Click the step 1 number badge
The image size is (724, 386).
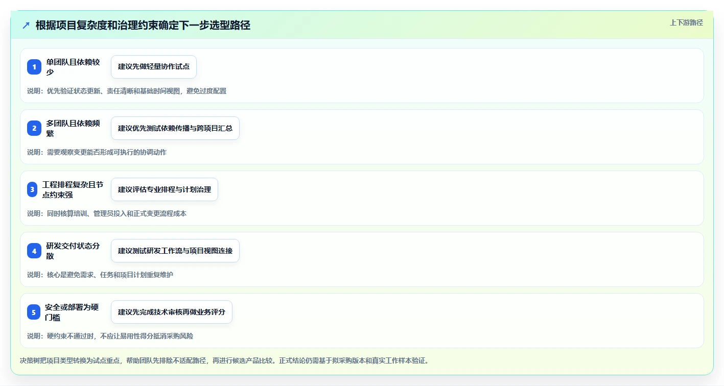click(34, 67)
